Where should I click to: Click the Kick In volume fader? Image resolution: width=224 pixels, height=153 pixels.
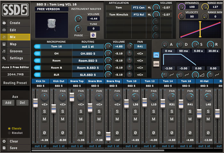tap(36, 103)
